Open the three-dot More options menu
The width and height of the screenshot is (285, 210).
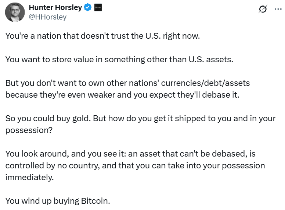tap(277, 9)
